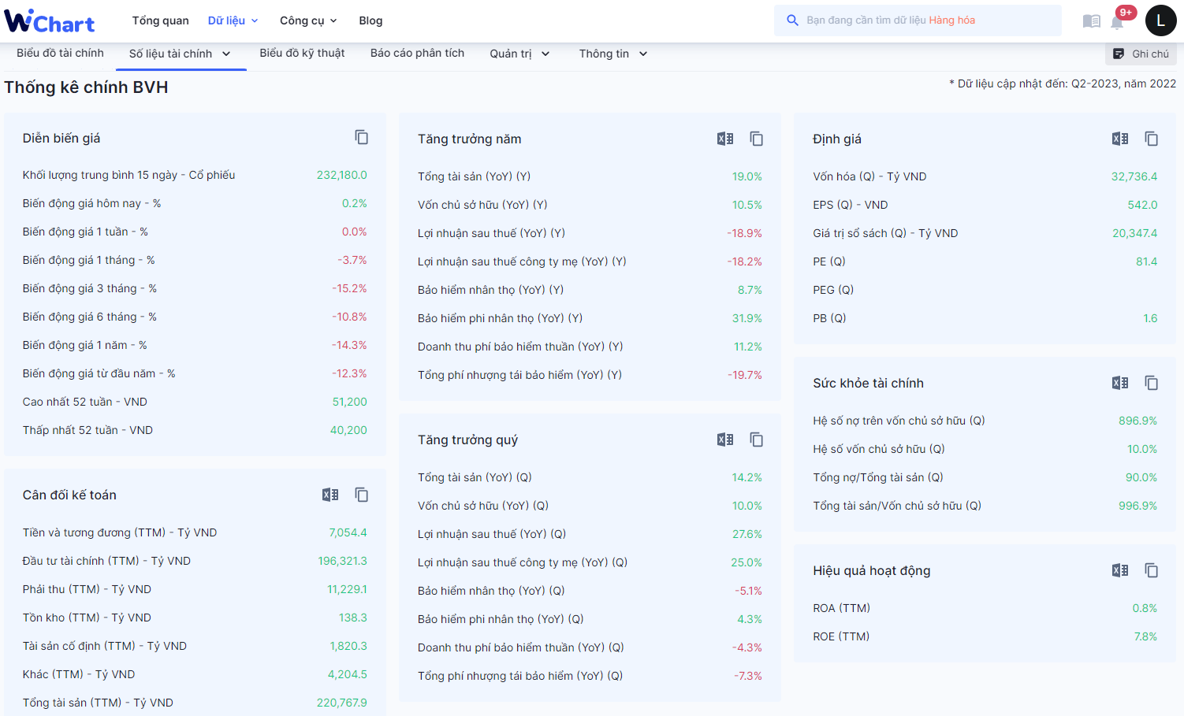
Task: Click Khối lượng trung bình value 232,180.0
Action: [341, 175]
